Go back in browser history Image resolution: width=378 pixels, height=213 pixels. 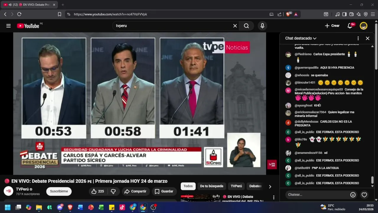click(x=5, y=14)
